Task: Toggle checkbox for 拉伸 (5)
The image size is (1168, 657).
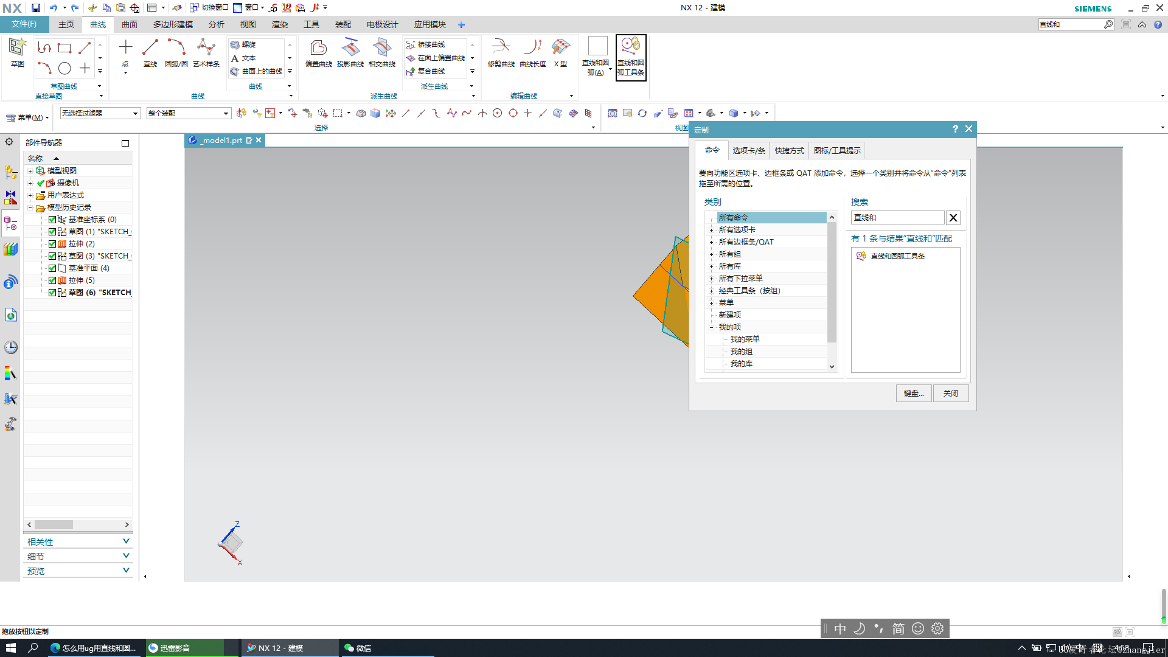Action: click(52, 280)
